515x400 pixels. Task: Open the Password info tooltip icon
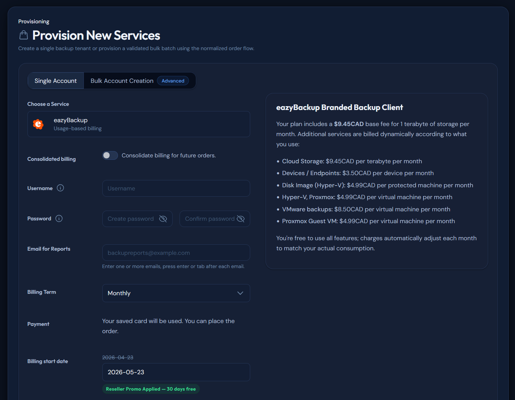click(59, 219)
